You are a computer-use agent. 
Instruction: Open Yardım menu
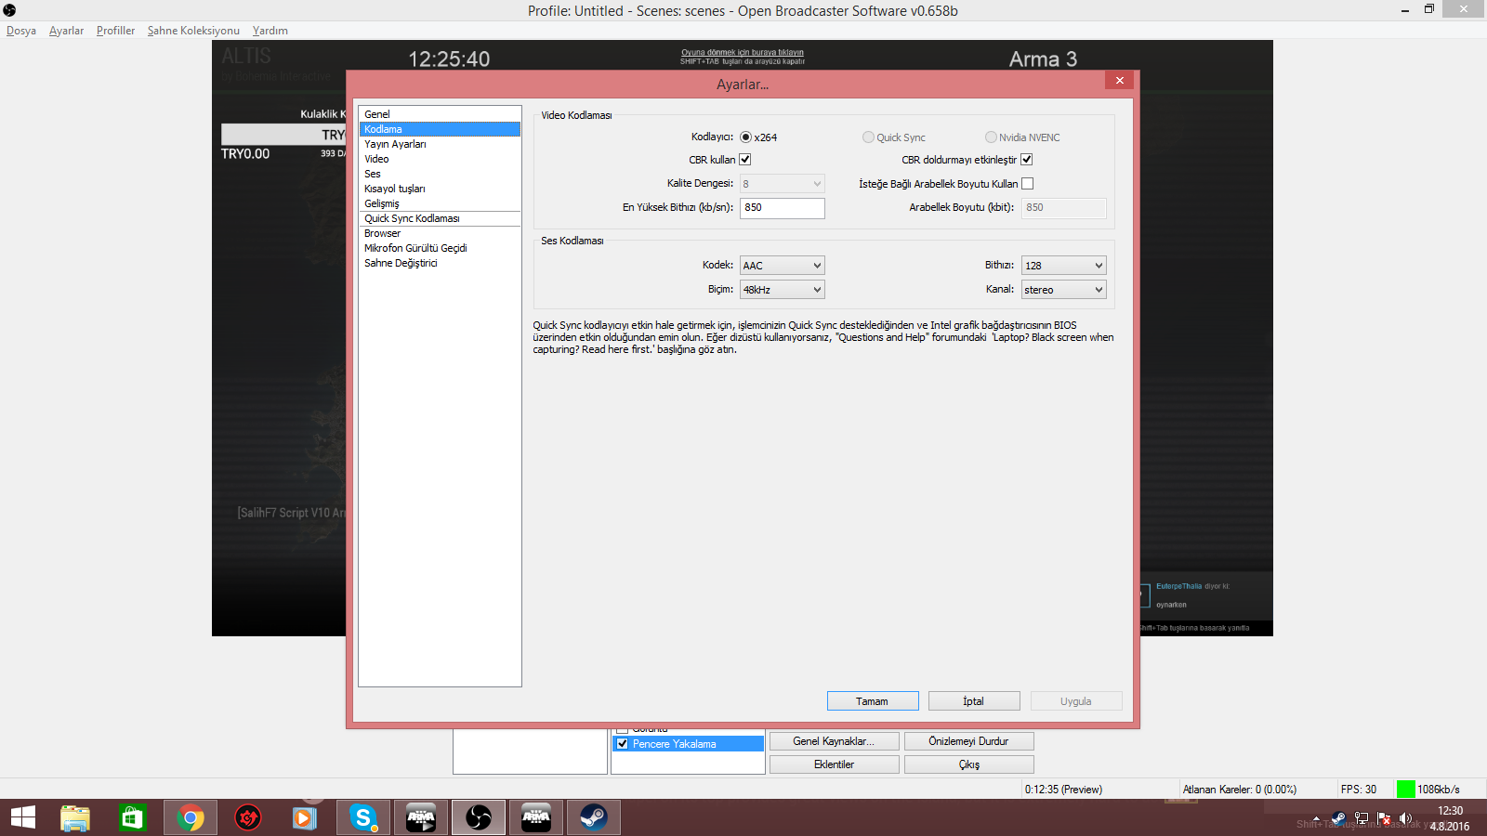270,31
